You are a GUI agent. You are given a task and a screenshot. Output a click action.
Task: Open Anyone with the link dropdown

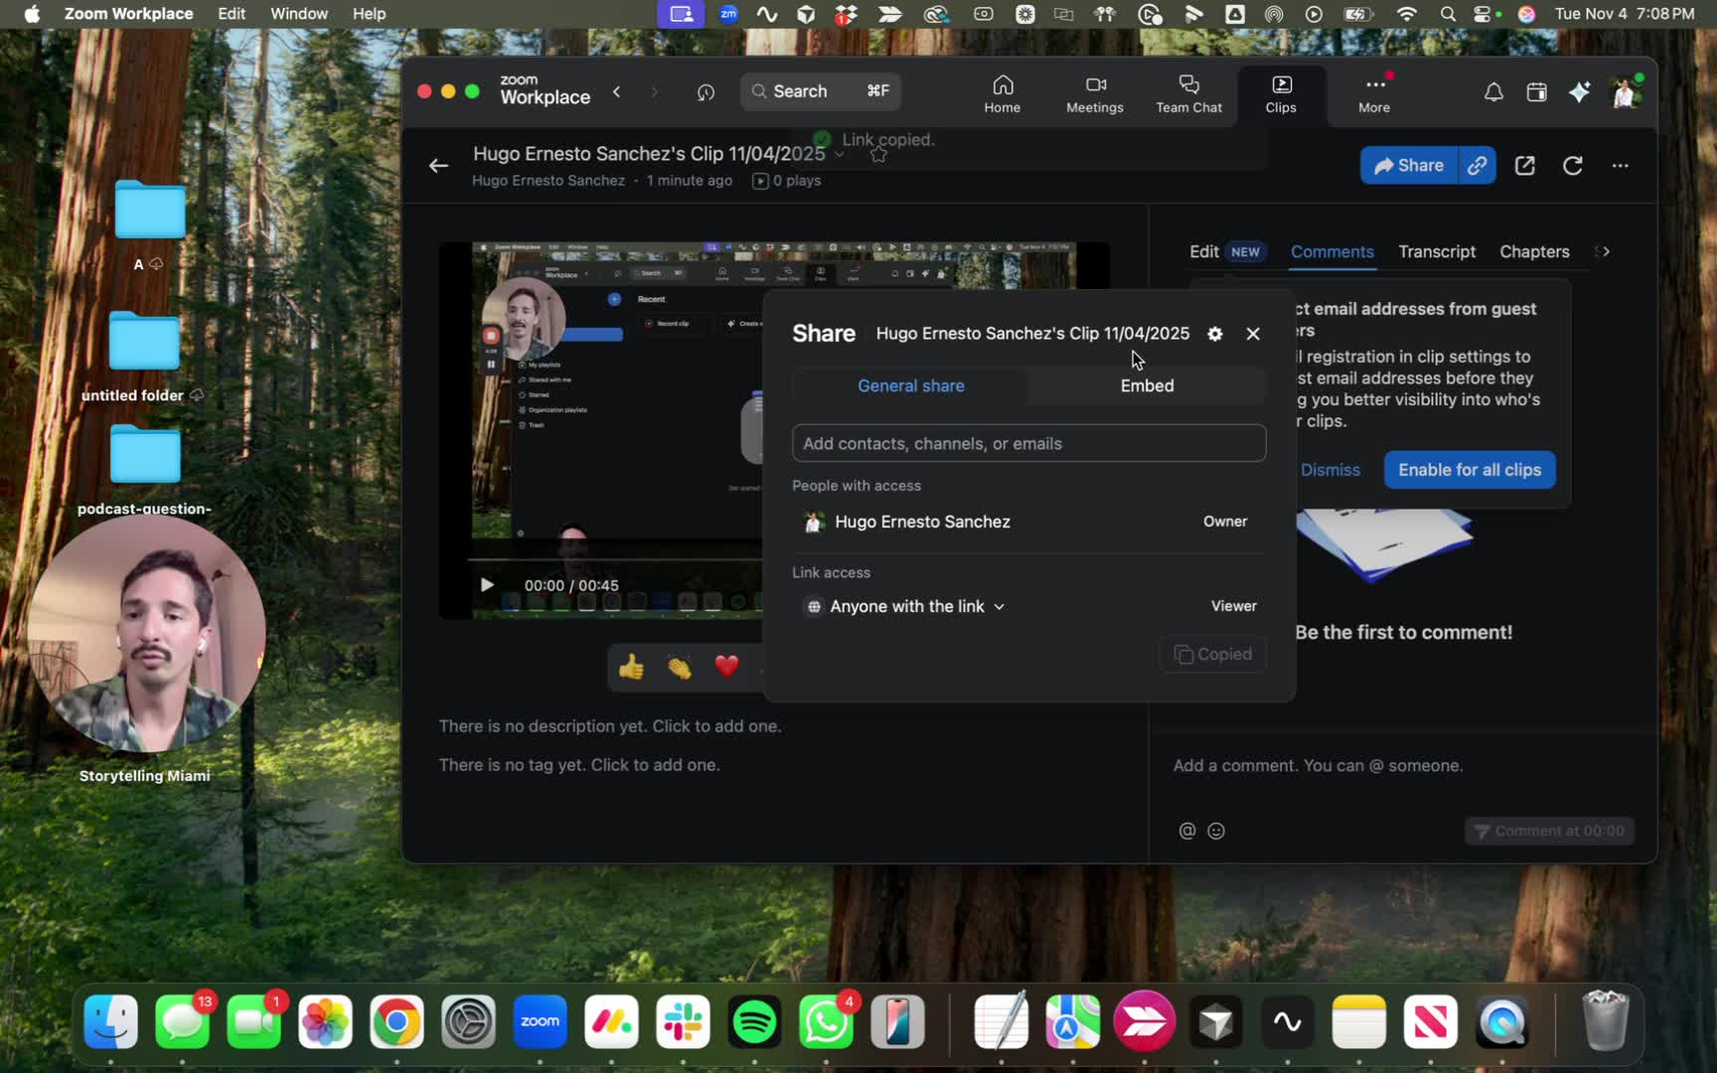coord(906,606)
